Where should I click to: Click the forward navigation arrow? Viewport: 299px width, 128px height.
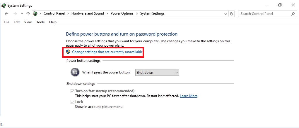pos(15,14)
